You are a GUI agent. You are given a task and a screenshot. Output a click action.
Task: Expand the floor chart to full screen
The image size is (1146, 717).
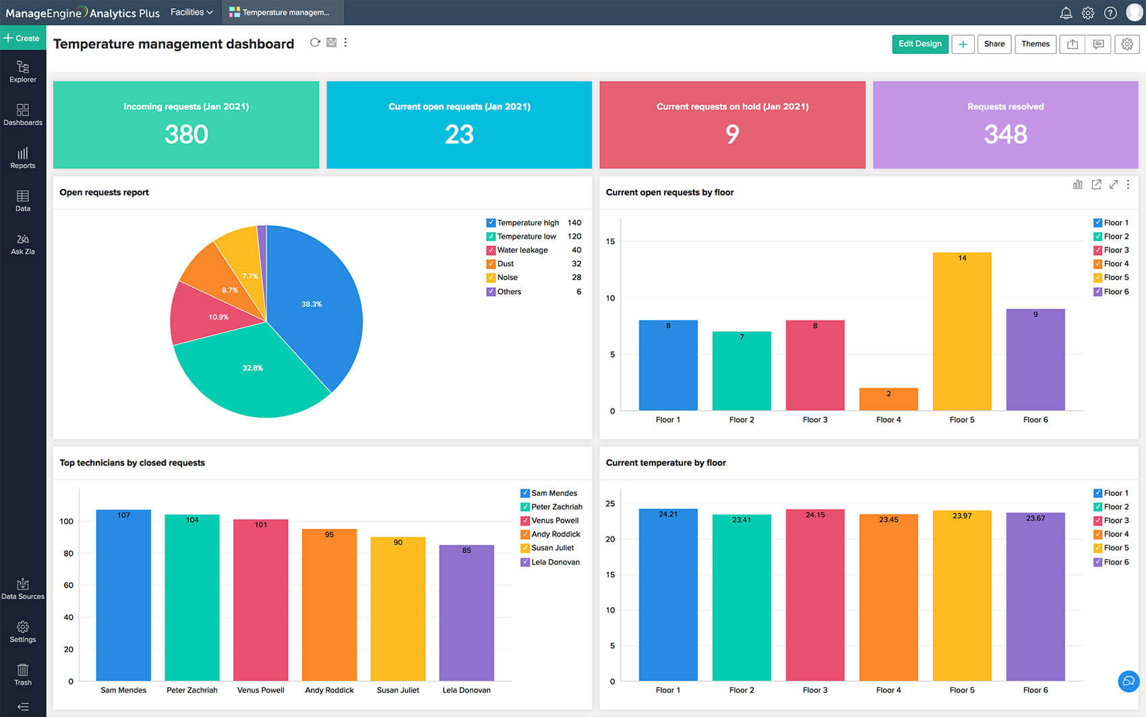click(x=1114, y=184)
